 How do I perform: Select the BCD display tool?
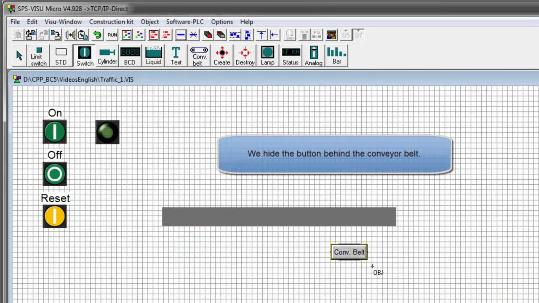coord(130,56)
